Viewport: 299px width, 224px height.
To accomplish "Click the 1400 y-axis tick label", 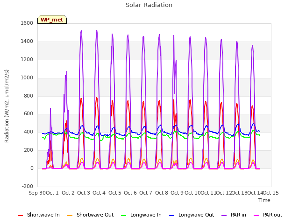I will pos(27,41).
